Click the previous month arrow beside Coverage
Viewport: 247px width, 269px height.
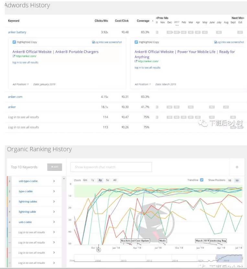coord(152,21)
